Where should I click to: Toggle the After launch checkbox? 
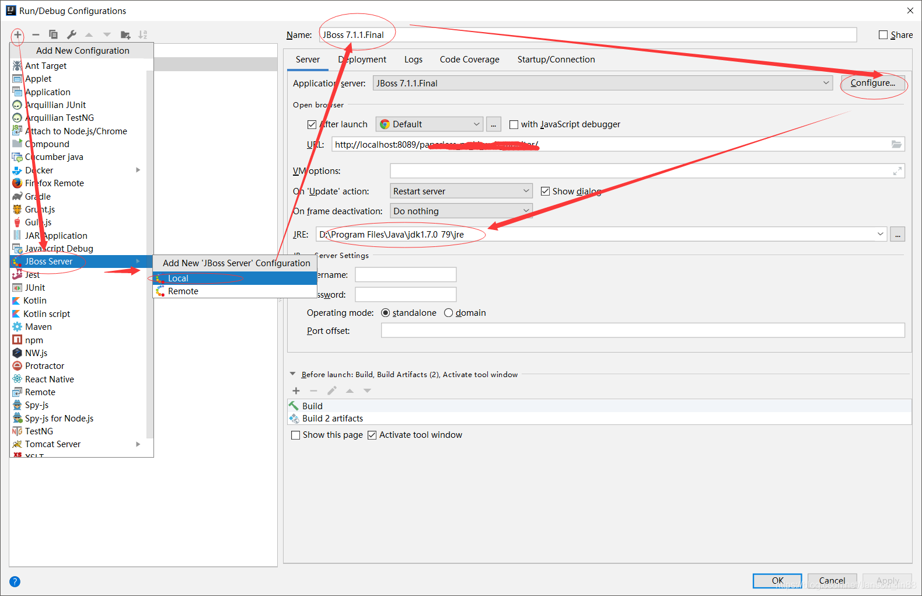click(312, 124)
